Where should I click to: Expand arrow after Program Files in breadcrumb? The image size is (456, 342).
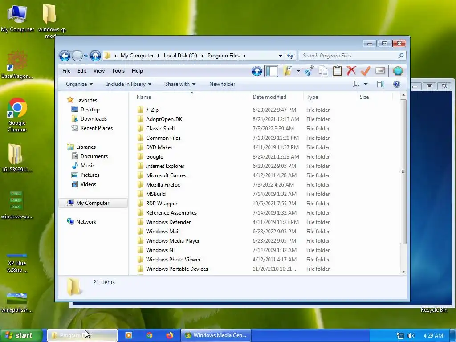point(245,56)
